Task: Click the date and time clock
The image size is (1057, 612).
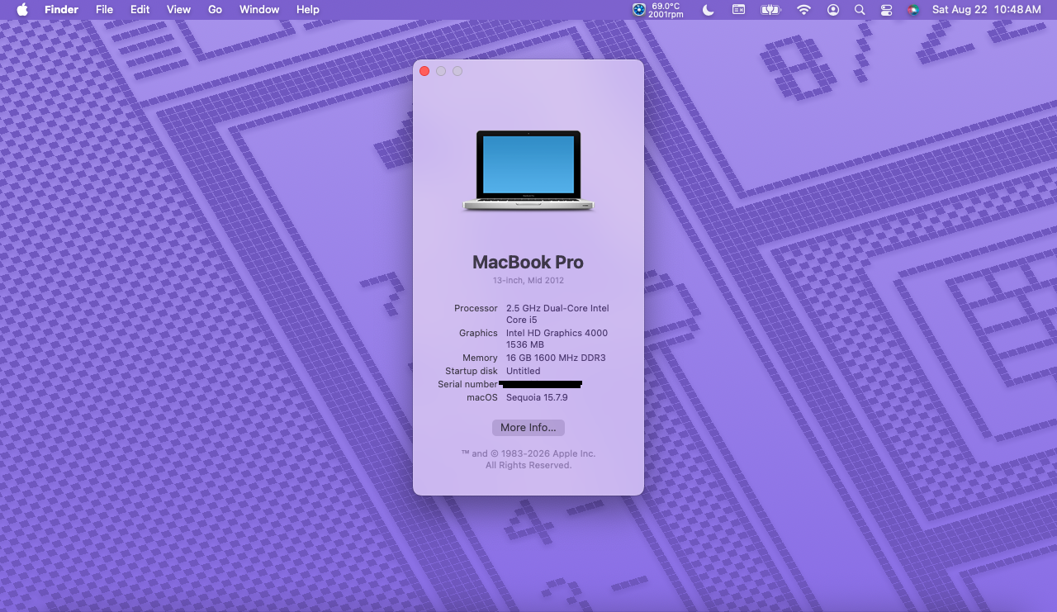Action: click(986, 10)
